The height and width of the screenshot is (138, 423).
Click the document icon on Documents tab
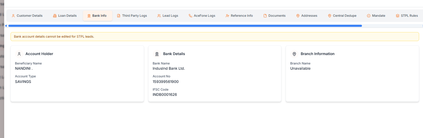pos(265,16)
